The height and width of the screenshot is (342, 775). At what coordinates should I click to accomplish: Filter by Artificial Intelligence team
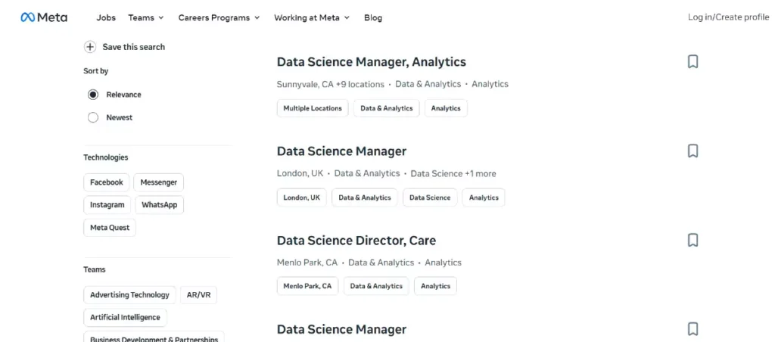pos(125,317)
